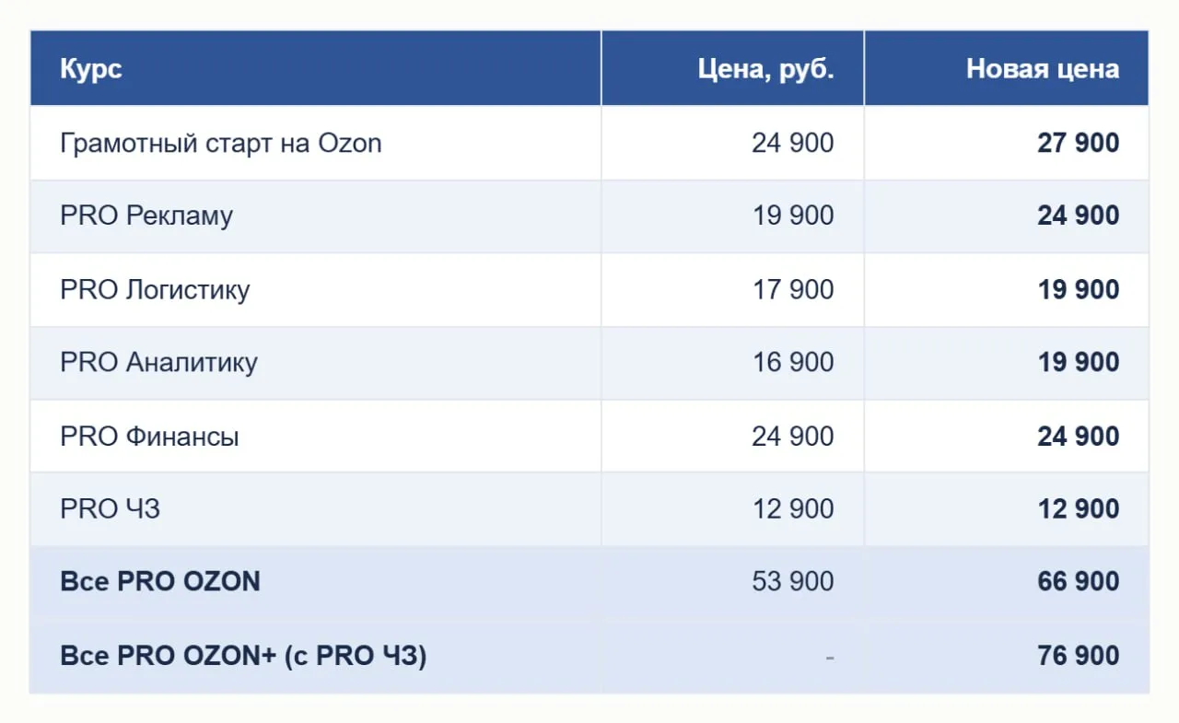Click the old price 53 900
Screen dimensions: 1179x723
pyautogui.click(x=793, y=582)
